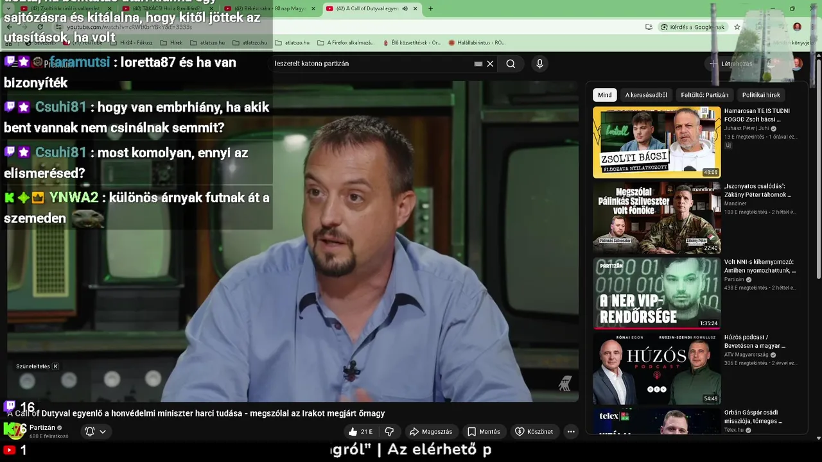Switch to the 'Békéscsaba - 80 nap' tab

tap(270, 8)
